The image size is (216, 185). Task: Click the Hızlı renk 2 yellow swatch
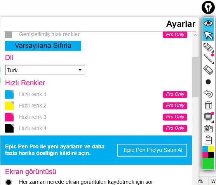coord(9,106)
